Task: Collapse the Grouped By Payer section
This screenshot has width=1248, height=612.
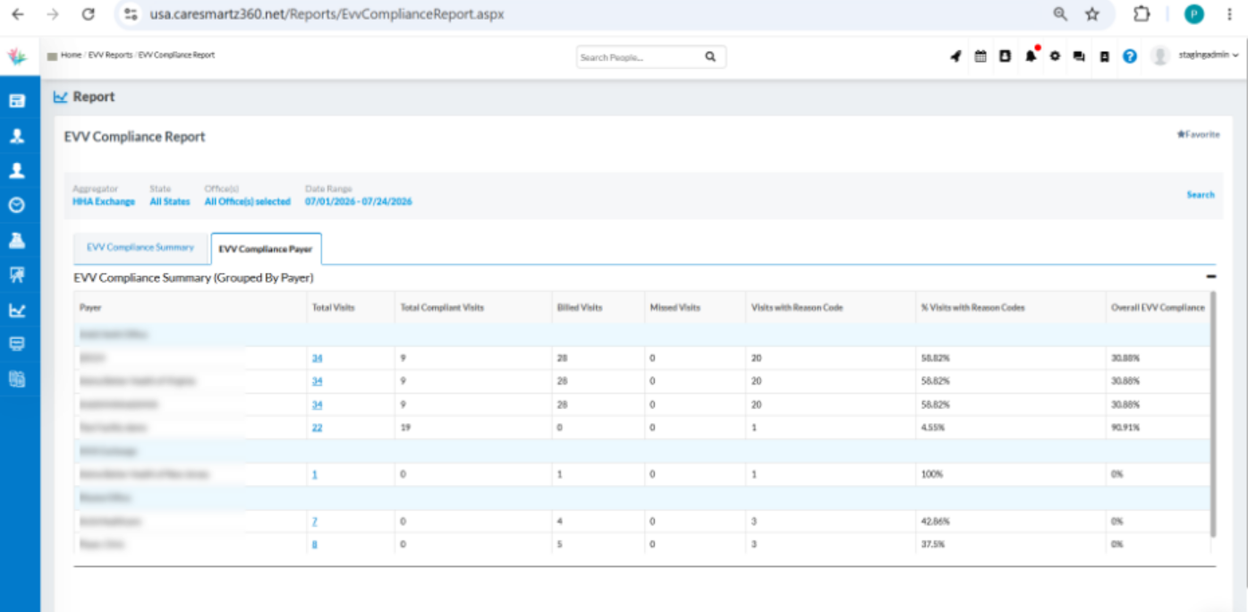Action: [x=1211, y=277]
